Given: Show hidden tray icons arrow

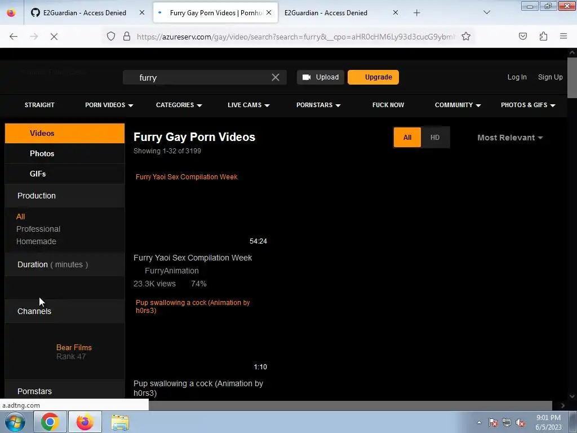Looking at the screenshot, I should [x=479, y=422].
